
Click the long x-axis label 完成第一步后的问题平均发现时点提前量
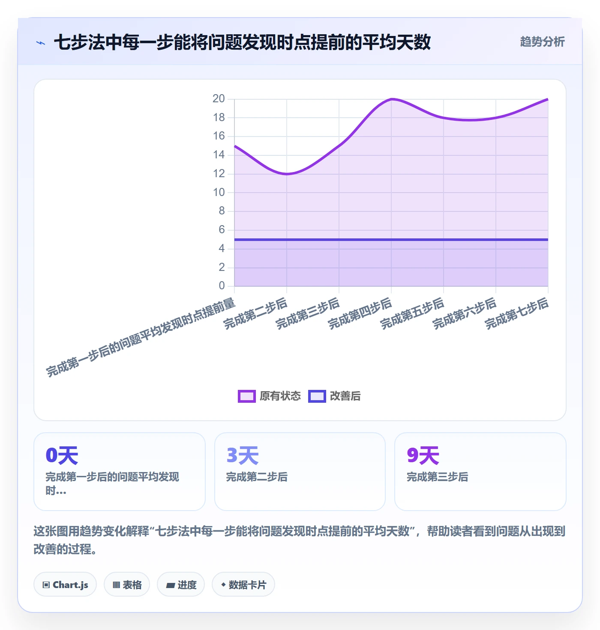tap(141, 337)
